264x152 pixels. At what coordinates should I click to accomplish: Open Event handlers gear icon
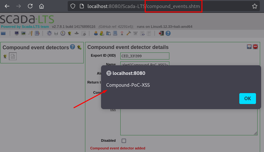click(x=49, y=33)
